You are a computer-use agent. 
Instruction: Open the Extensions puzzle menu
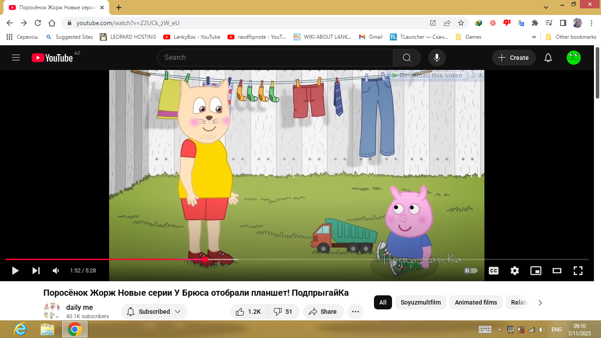pos(535,23)
